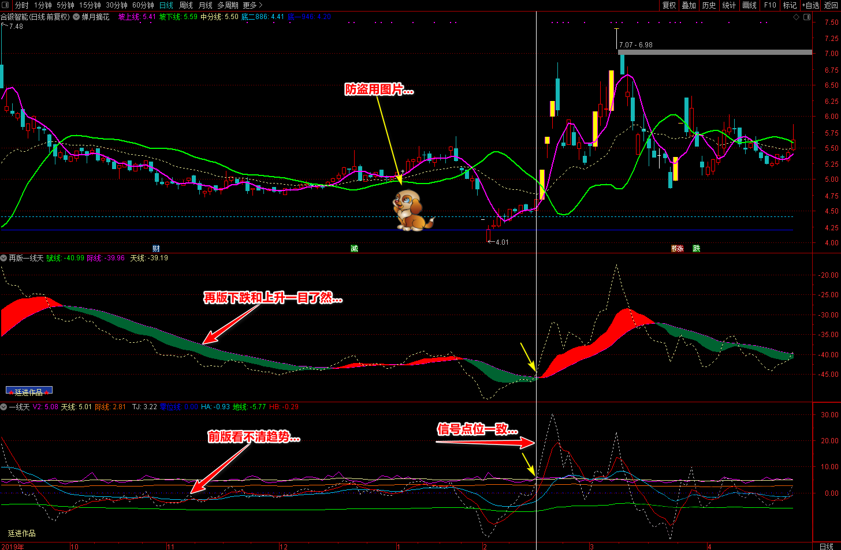841x550 pixels.
Task: Expand the 一线天 indicator panel arrow
Action: coord(4,407)
